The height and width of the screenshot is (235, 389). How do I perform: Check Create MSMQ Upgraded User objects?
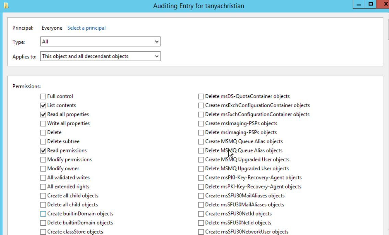click(x=201, y=160)
